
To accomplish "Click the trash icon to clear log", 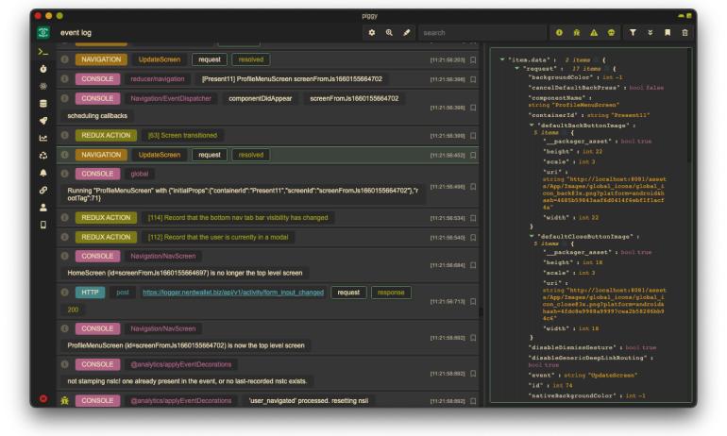I will [685, 32].
